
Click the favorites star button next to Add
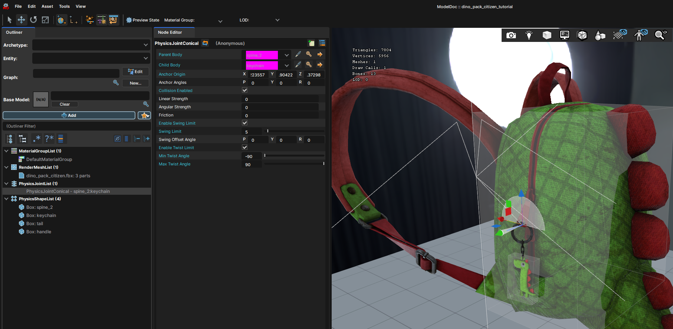tap(144, 115)
